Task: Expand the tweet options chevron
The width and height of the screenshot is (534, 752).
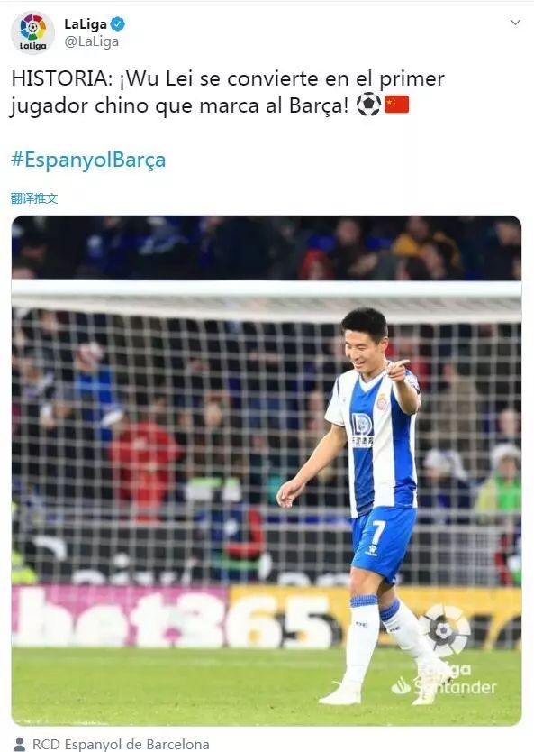Action: click(x=515, y=23)
